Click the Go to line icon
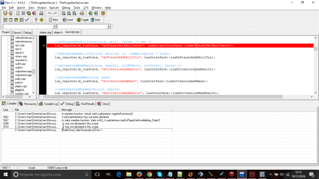Image resolution: width=319 pixels, height=179 pixels. [x=82, y=13]
